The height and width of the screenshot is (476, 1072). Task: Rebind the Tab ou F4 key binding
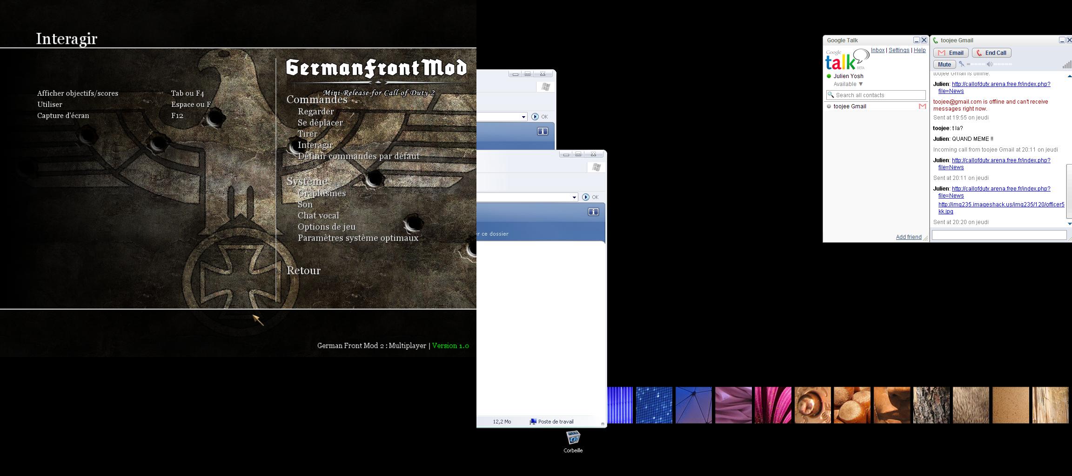[x=188, y=93]
